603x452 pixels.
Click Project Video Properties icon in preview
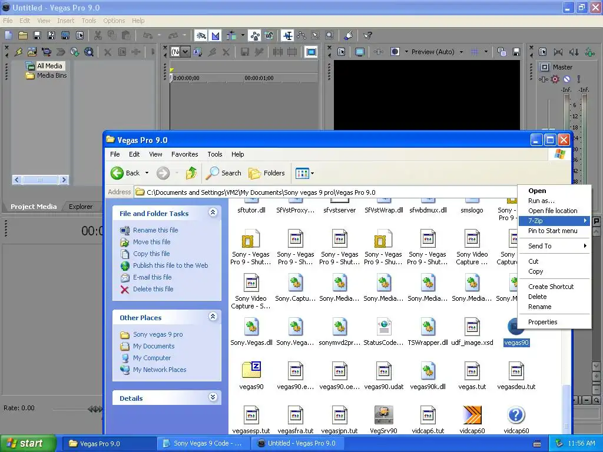(341, 52)
